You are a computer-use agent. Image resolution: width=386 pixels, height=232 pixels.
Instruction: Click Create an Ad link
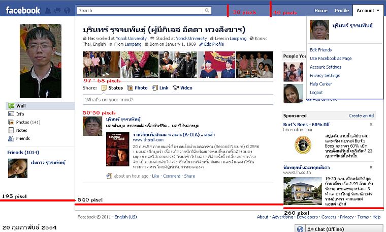tap(361, 115)
